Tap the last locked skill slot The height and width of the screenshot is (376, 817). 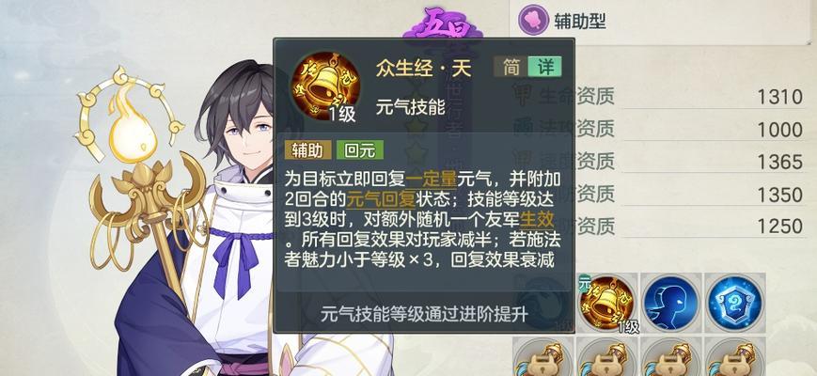[736, 357]
